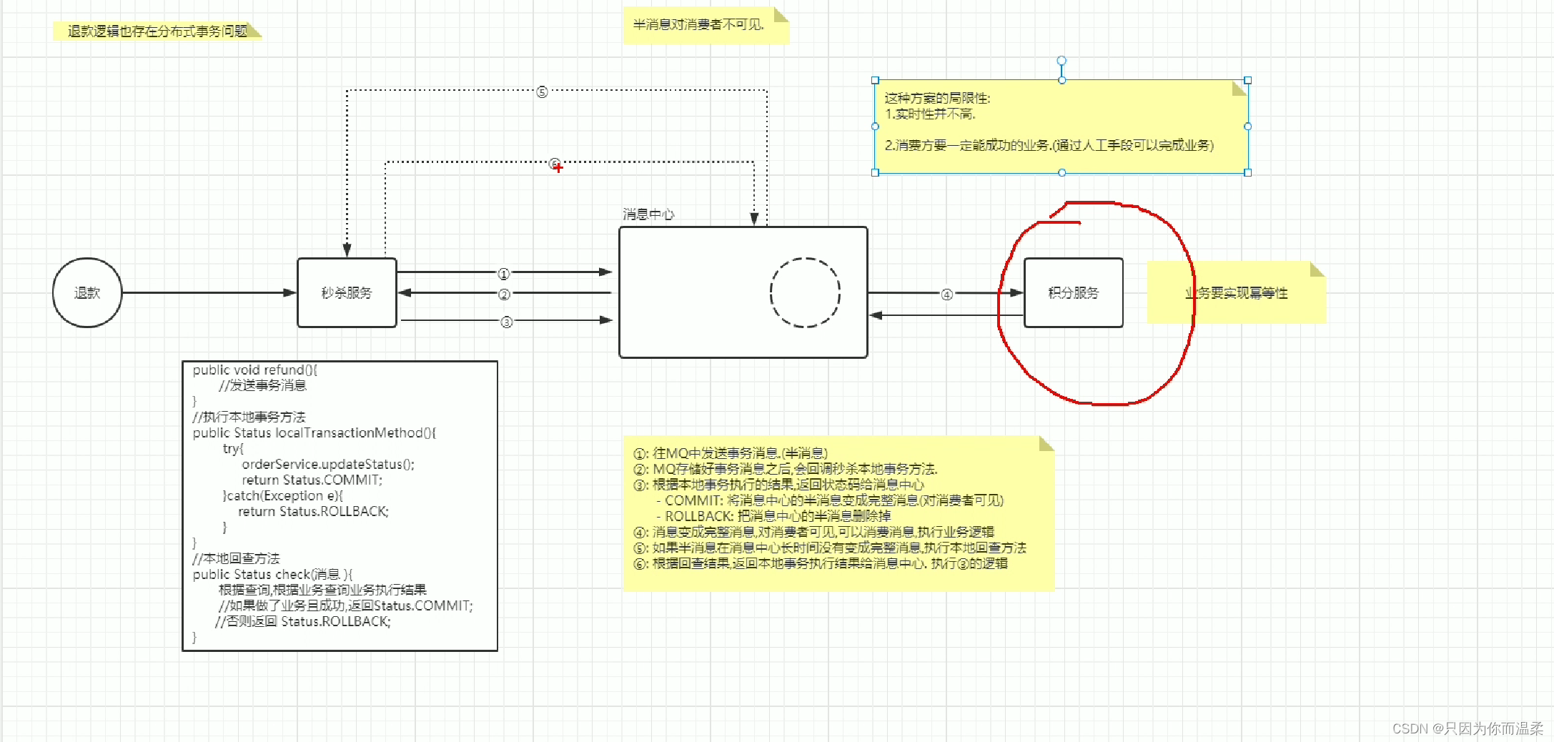The image size is (1554, 742).
Task: Click the line '2.消费方要一定能成功的业务'
Action: pyautogui.click(x=1049, y=146)
